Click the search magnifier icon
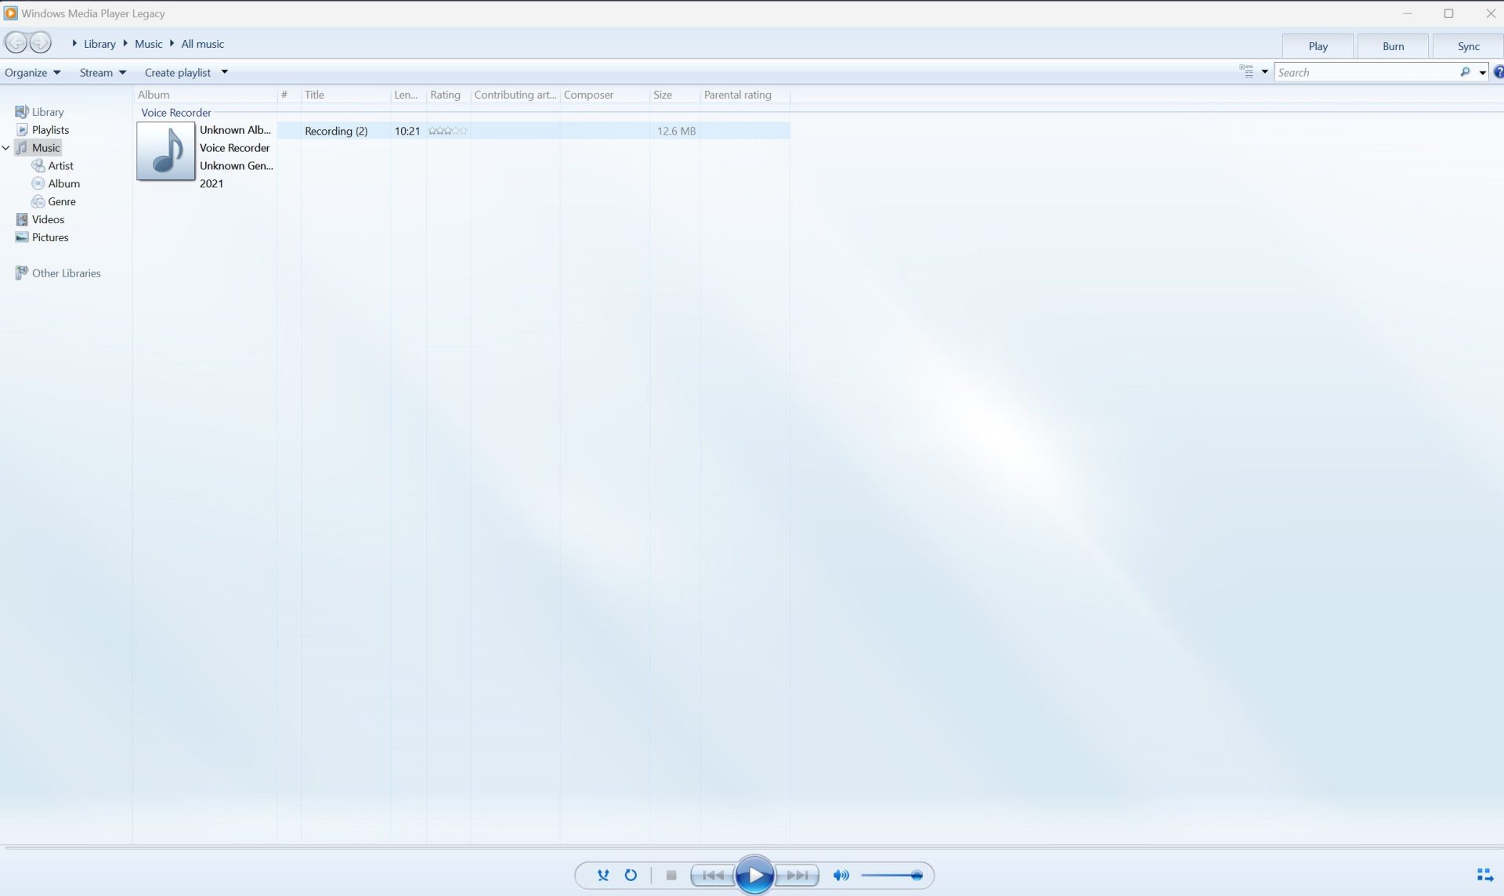 pyautogui.click(x=1465, y=72)
